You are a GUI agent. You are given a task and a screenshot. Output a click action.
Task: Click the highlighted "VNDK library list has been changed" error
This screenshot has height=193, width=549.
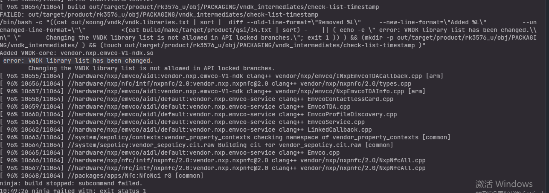[x=78, y=61]
